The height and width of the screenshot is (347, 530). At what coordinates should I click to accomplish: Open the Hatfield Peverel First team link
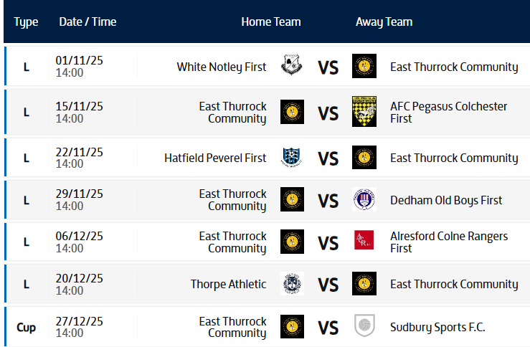tap(215, 158)
